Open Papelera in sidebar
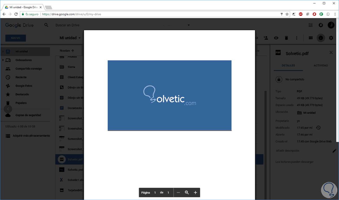339x200 pixels. pos(21,103)
